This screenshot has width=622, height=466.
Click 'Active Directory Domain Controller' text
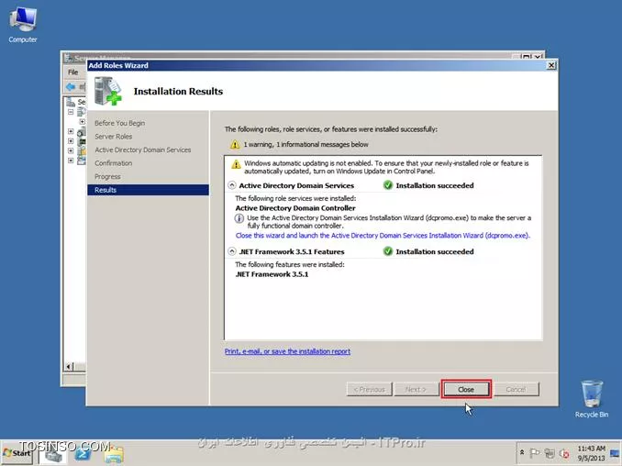tap(295, 208)
